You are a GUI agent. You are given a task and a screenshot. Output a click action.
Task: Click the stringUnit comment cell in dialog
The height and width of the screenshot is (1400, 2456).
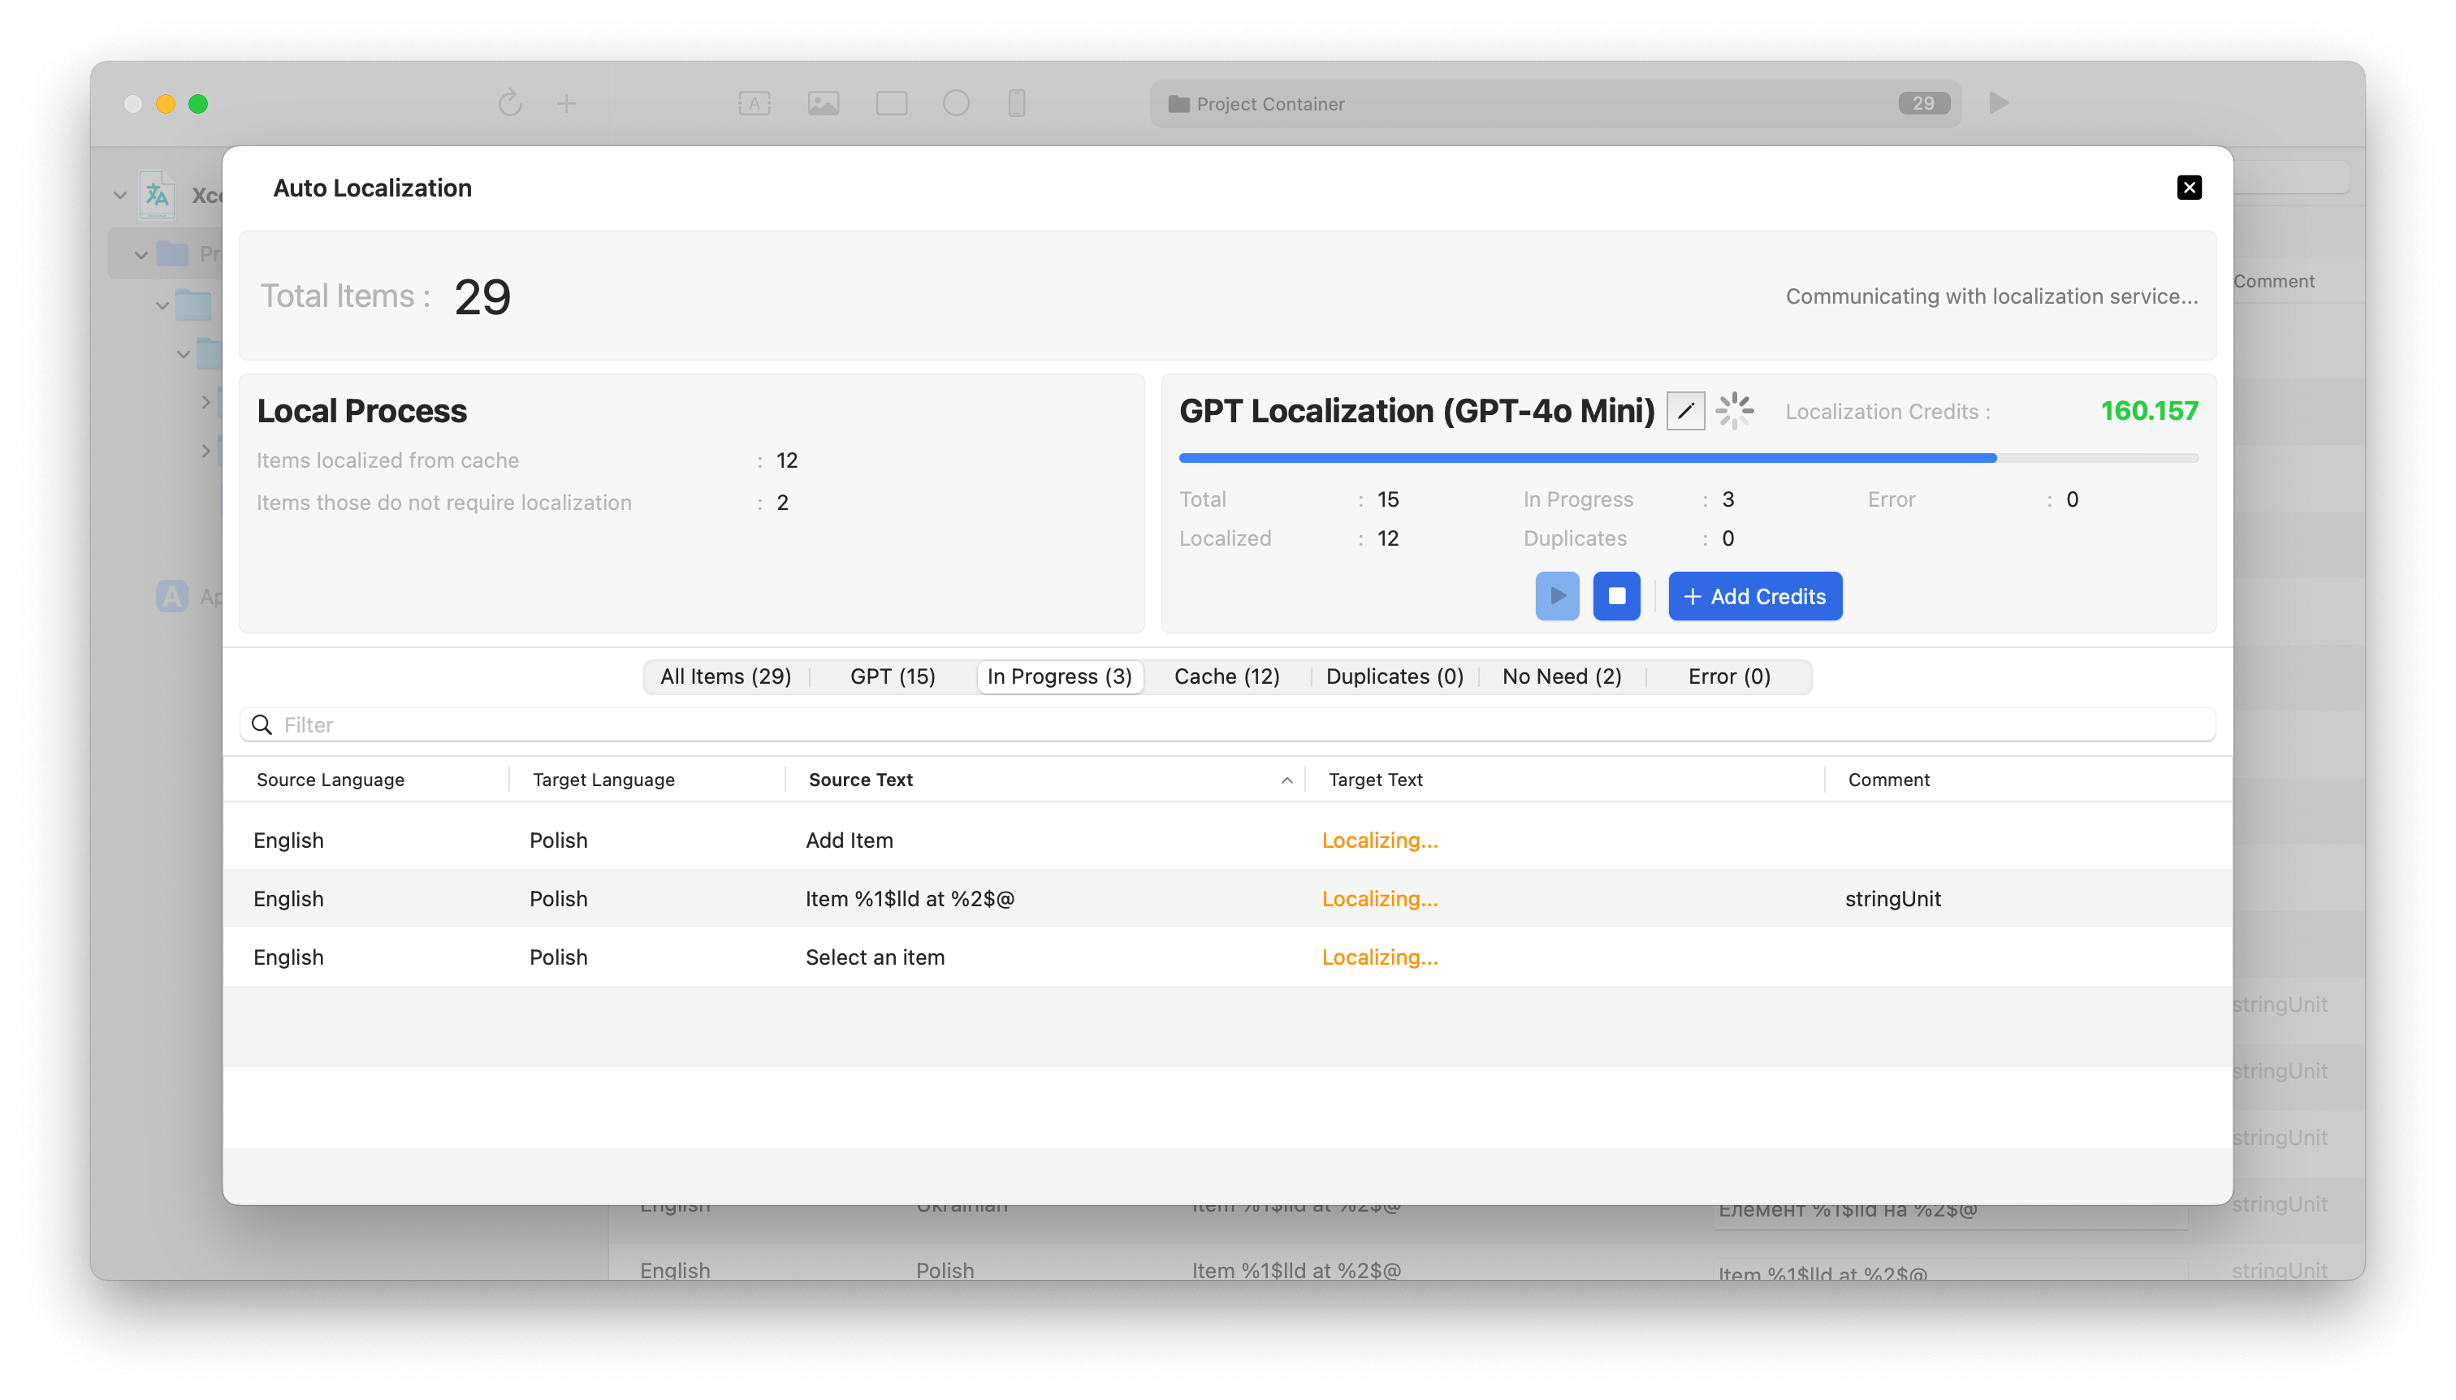coord(1892,899)
